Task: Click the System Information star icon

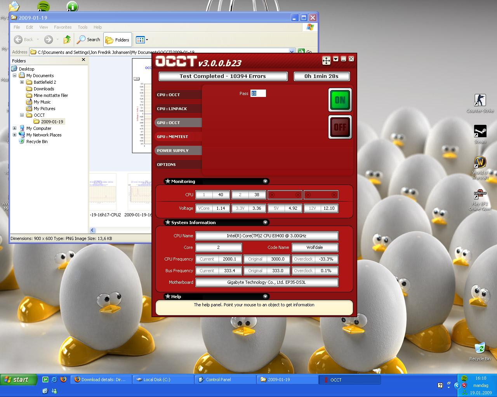Action: 168,222
